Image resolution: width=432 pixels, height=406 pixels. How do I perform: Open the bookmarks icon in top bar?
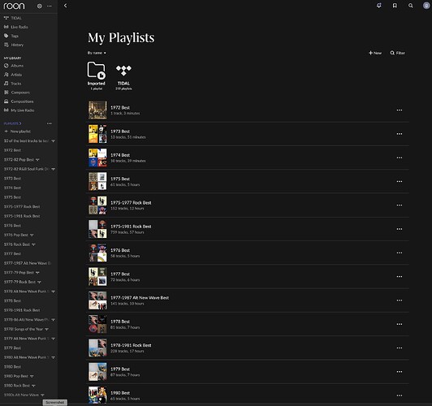point(395,6)
